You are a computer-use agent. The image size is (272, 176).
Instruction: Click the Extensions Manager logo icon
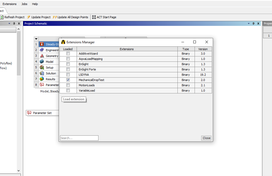[63, 42]
